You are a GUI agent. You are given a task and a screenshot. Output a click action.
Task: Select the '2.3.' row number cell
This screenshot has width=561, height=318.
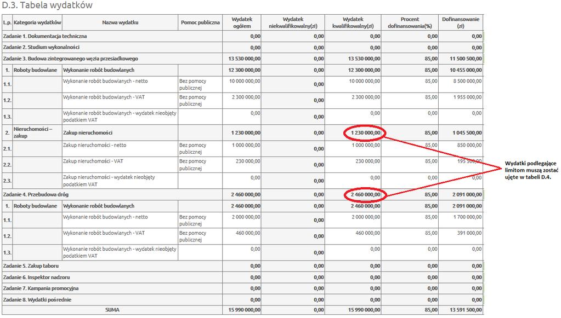coord(7,181)
